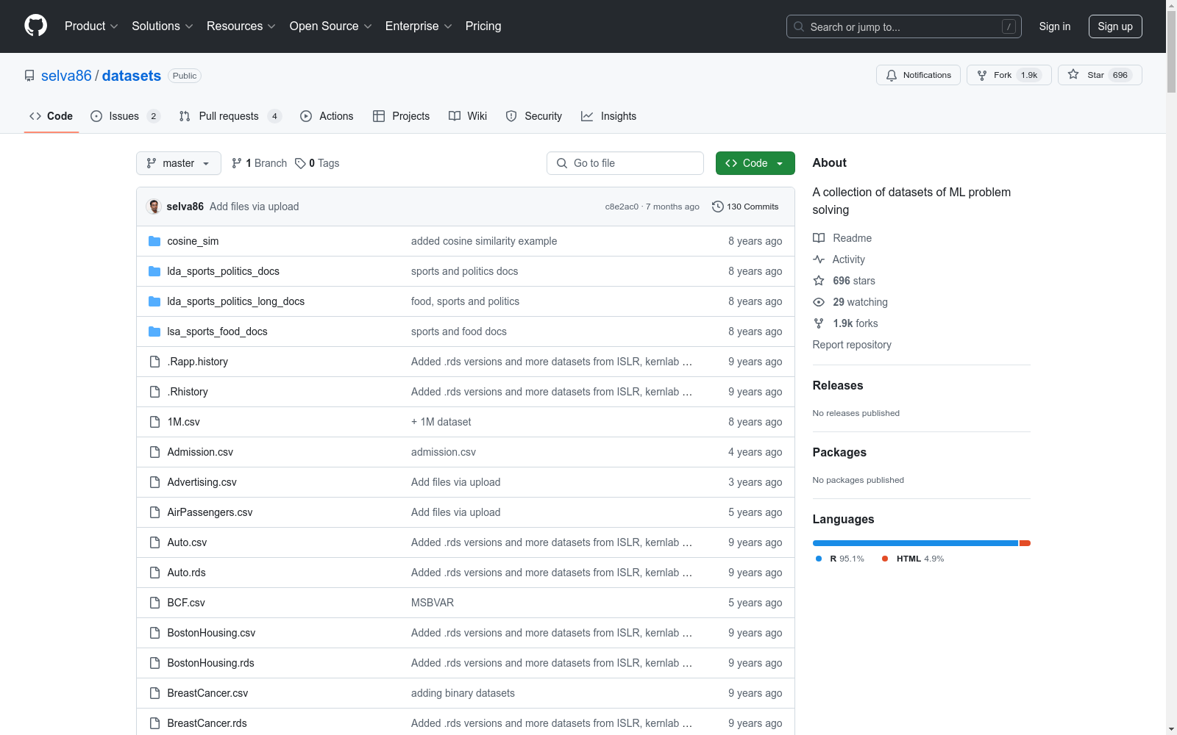Viewport: 1177px width, 735px height.
Task: Expand the Solutions menu
Action: pos(163,26)
